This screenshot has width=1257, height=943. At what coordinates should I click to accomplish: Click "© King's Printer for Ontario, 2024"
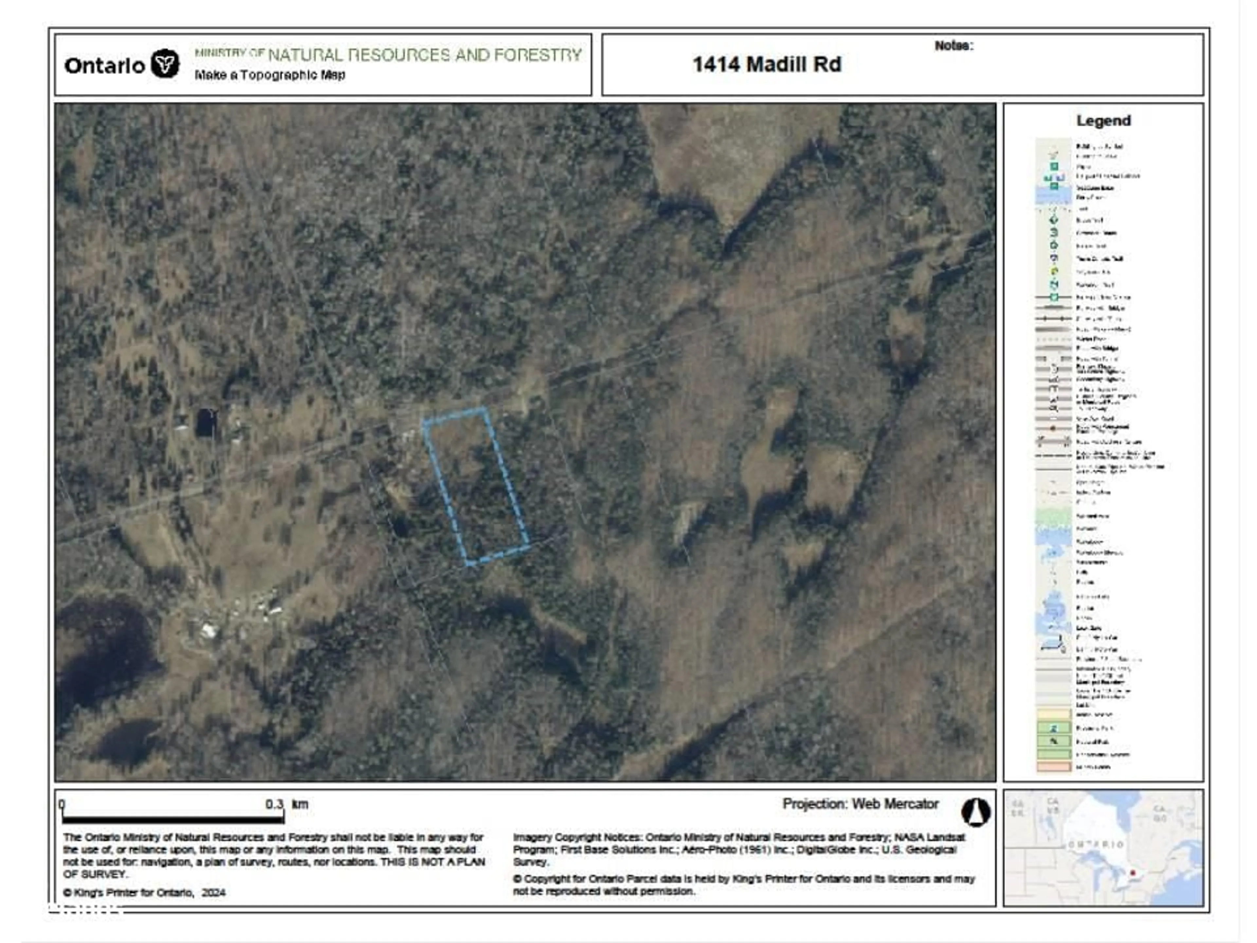(x=144, y=892)
